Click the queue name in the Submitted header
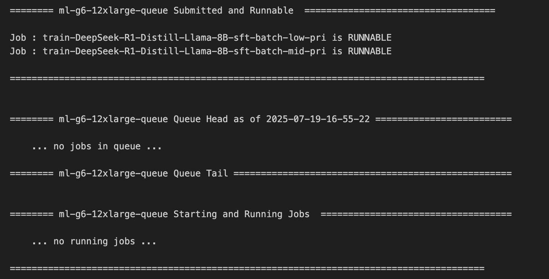 pos(113,11)
